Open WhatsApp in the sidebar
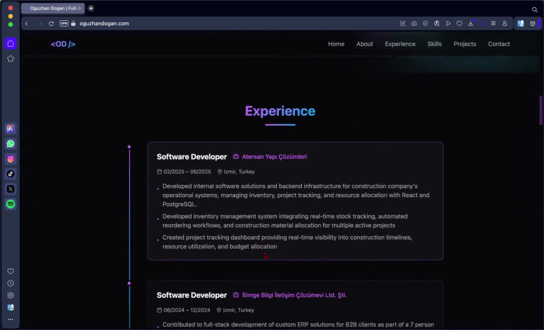The width and height of the screenshot is (544, 330). (x=11, y=144)
